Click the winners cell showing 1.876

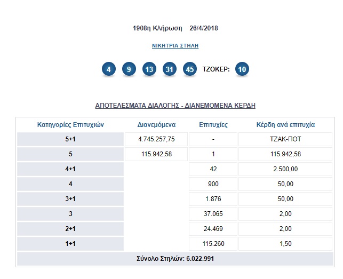(x=213, y=198)
